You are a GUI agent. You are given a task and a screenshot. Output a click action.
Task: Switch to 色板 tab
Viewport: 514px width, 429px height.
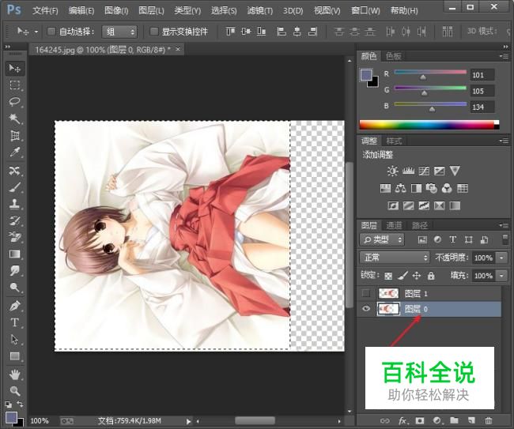(393, 56)
